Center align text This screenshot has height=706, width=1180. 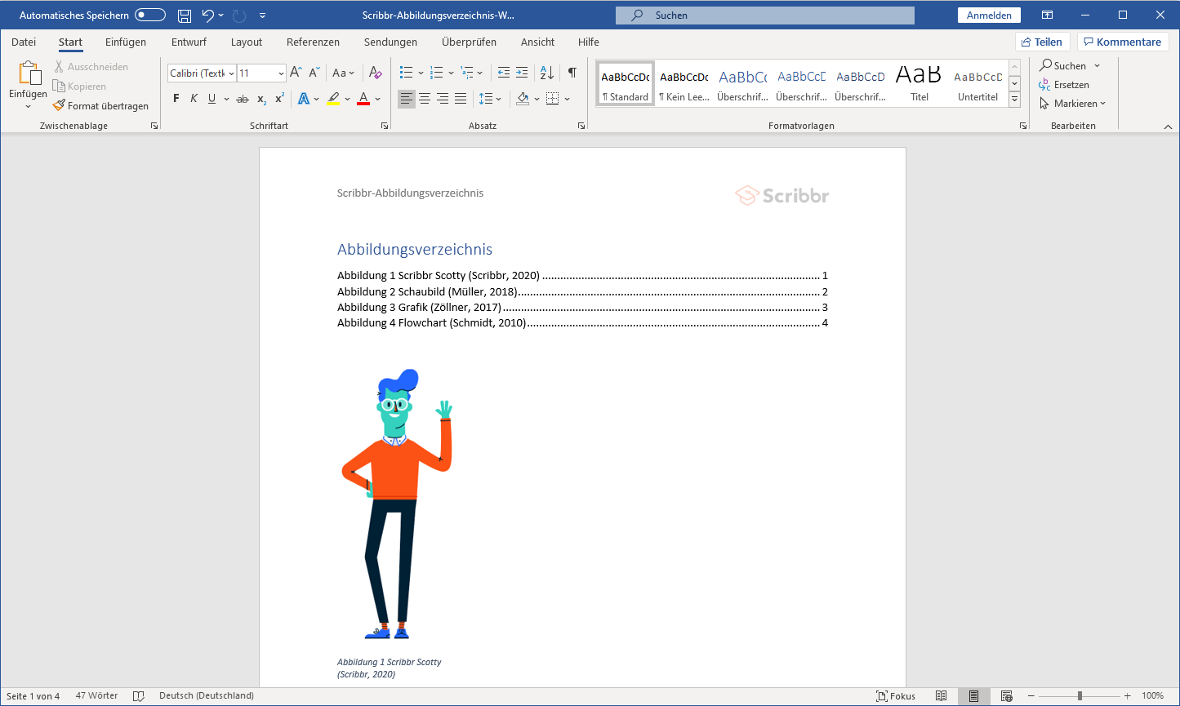point(425,99)
